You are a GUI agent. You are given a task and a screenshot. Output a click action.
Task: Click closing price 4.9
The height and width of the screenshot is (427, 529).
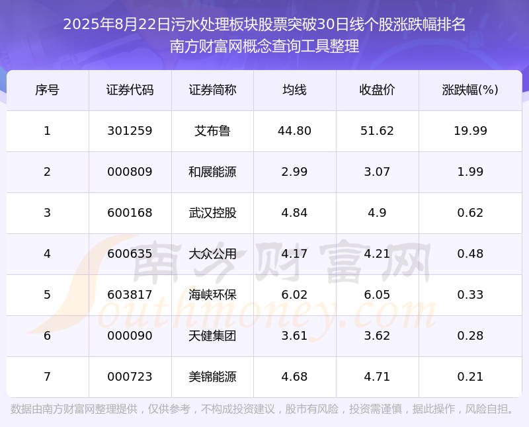tap(377, 213)
